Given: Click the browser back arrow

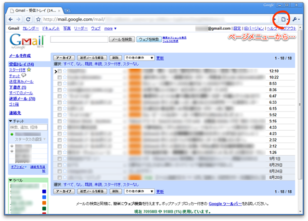Looking at the screenshot, I should point(11,19).
